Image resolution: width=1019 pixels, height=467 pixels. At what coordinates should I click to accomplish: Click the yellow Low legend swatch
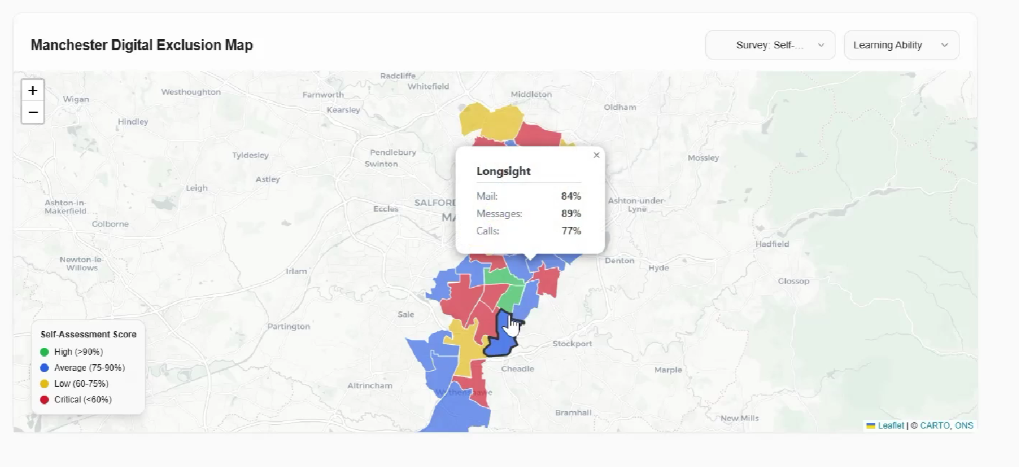[x=45, y=384]
